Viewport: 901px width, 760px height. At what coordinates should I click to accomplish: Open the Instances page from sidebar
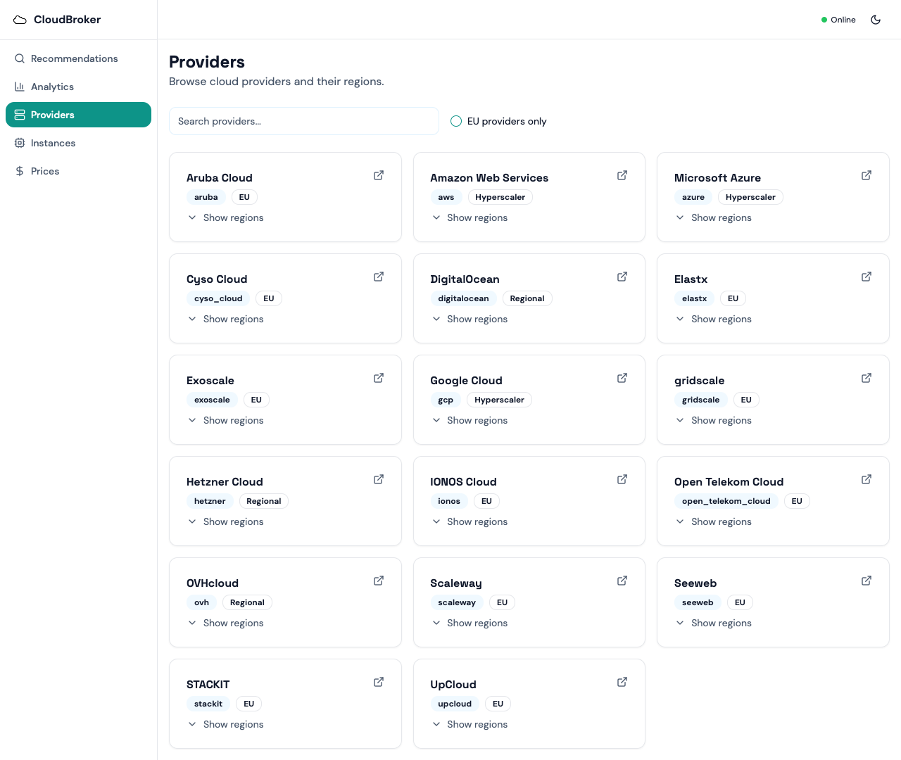(x=53, y=143)
